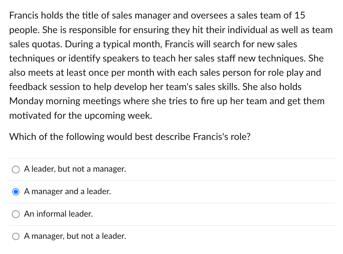Click the "A manager and a leader." answer label
The image size is (343, 254).
coord(67,191)
